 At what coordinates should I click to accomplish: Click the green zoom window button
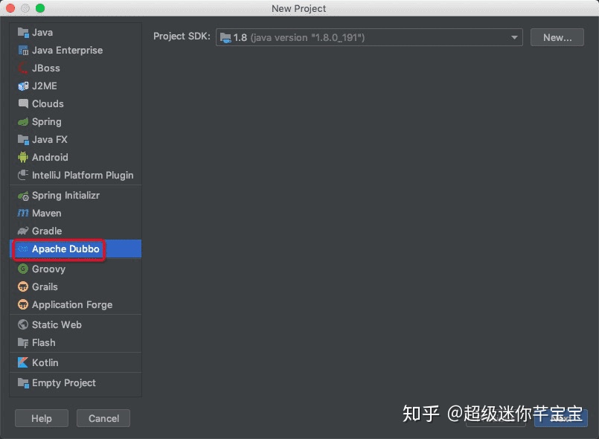[40, 8]
